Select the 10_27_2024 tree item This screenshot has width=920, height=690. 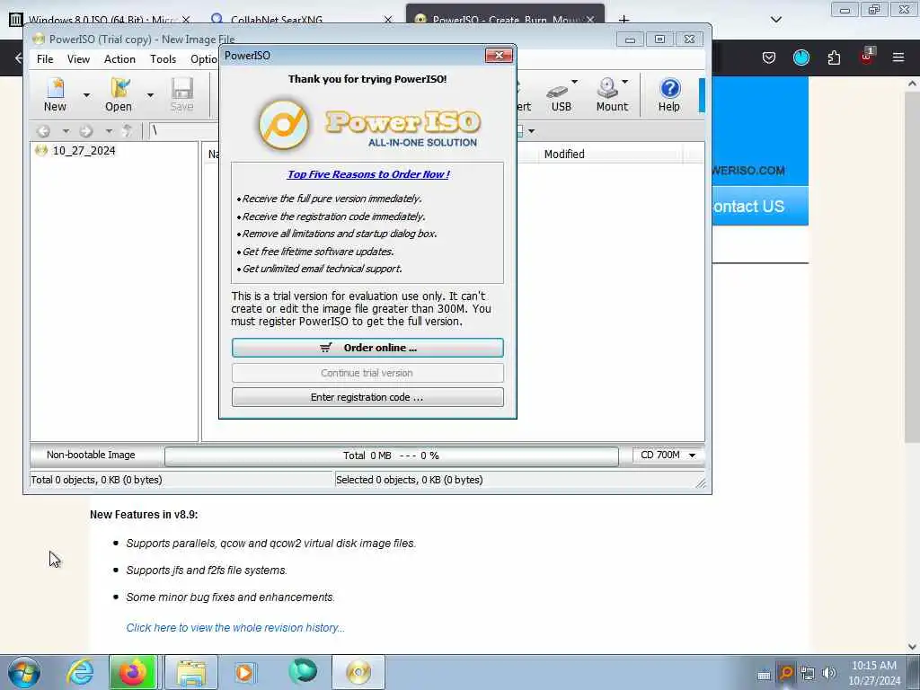[84, 151]
